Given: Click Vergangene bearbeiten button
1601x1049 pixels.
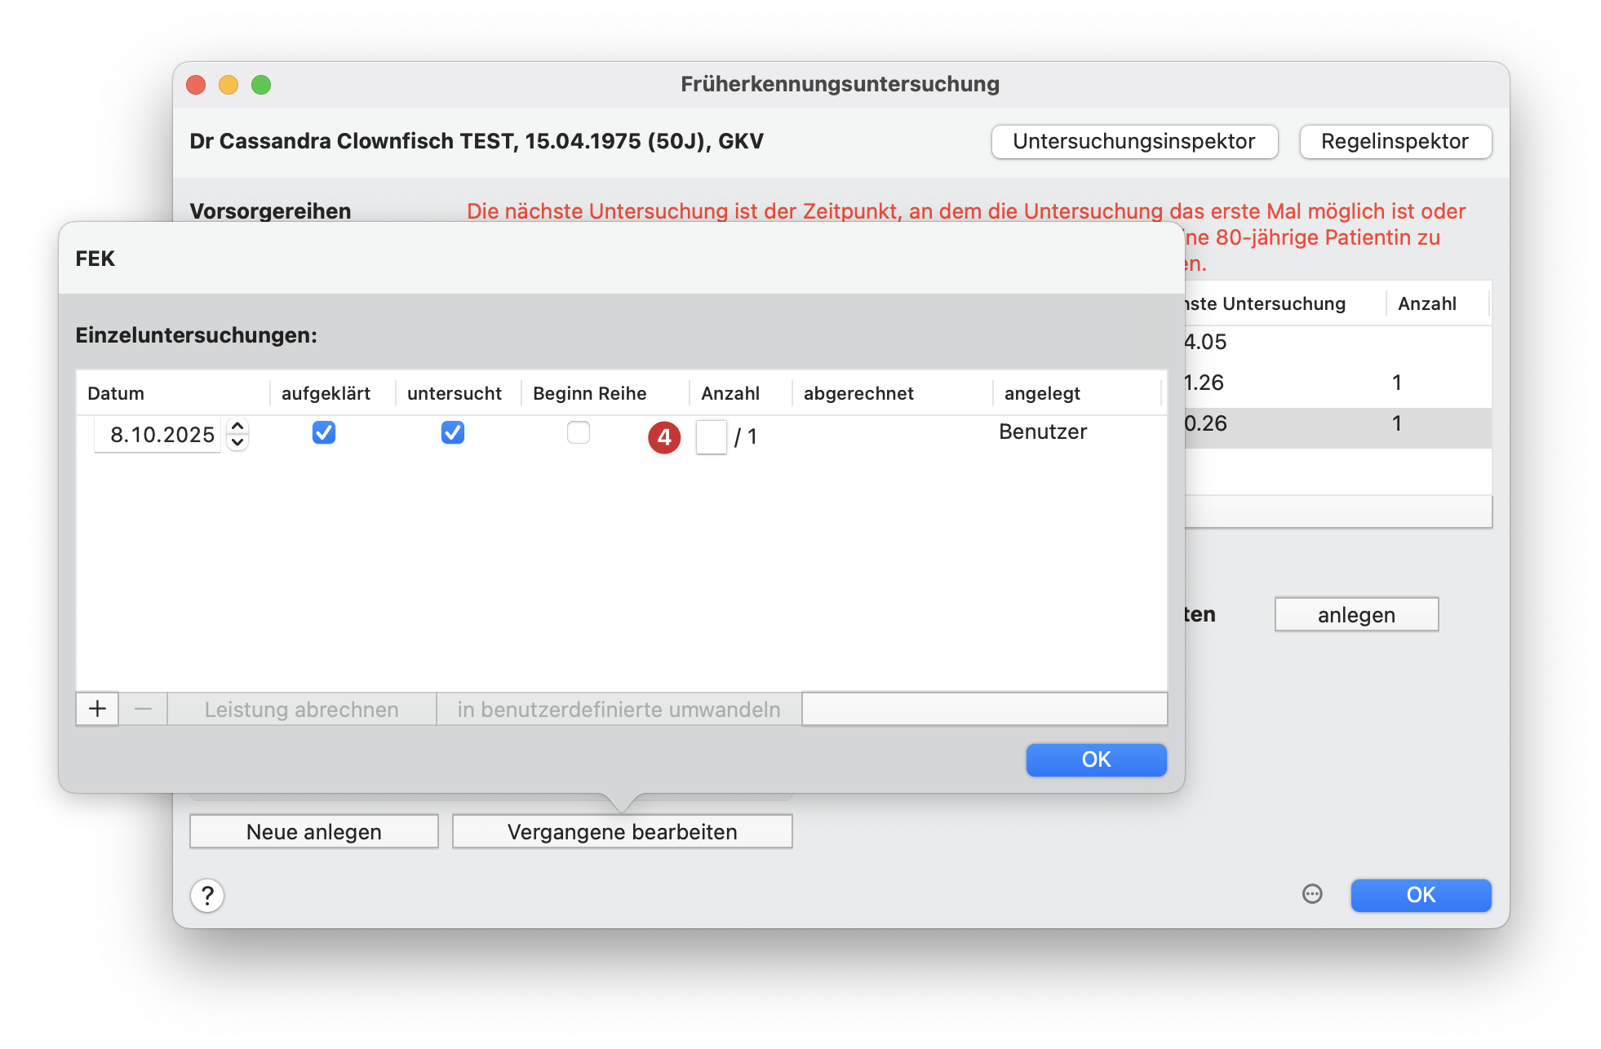Looking at the screenshot, I should (x=622, y=832).
